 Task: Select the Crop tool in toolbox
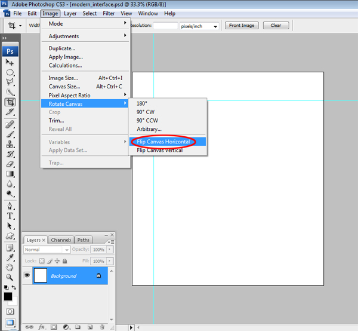(x=10, y=102)
